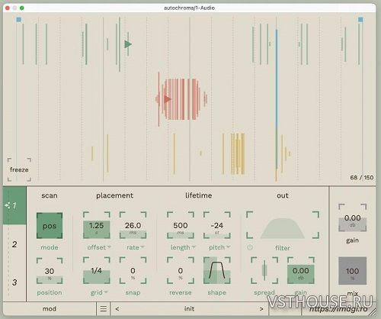Click the stereo spread control
The width and height of the screenshot is (381, 319).
pos(264,271)
